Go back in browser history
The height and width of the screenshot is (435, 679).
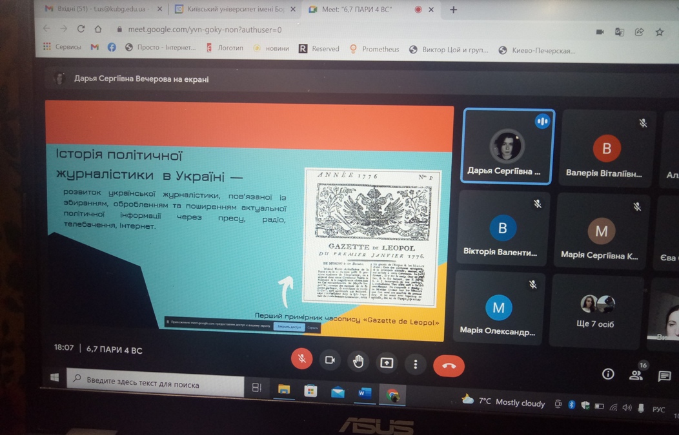[x=46, y=28]
